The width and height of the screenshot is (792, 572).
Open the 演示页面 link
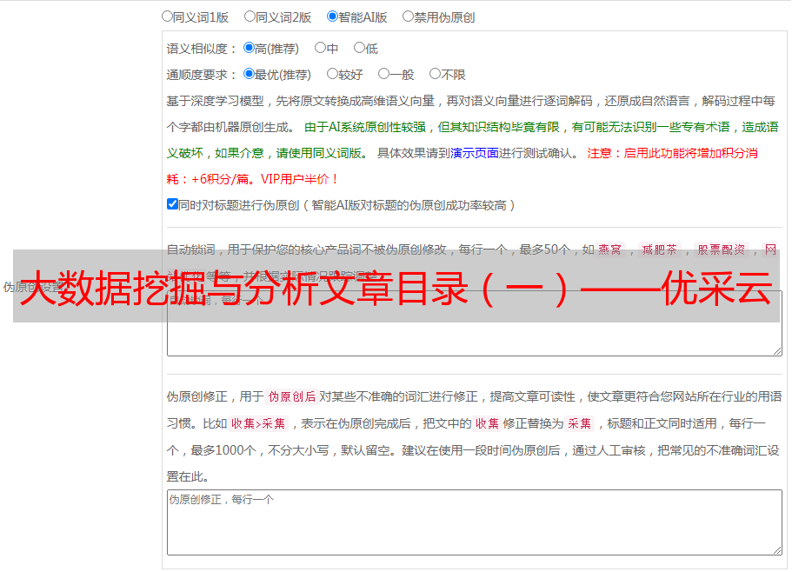[x=475, y=153]
